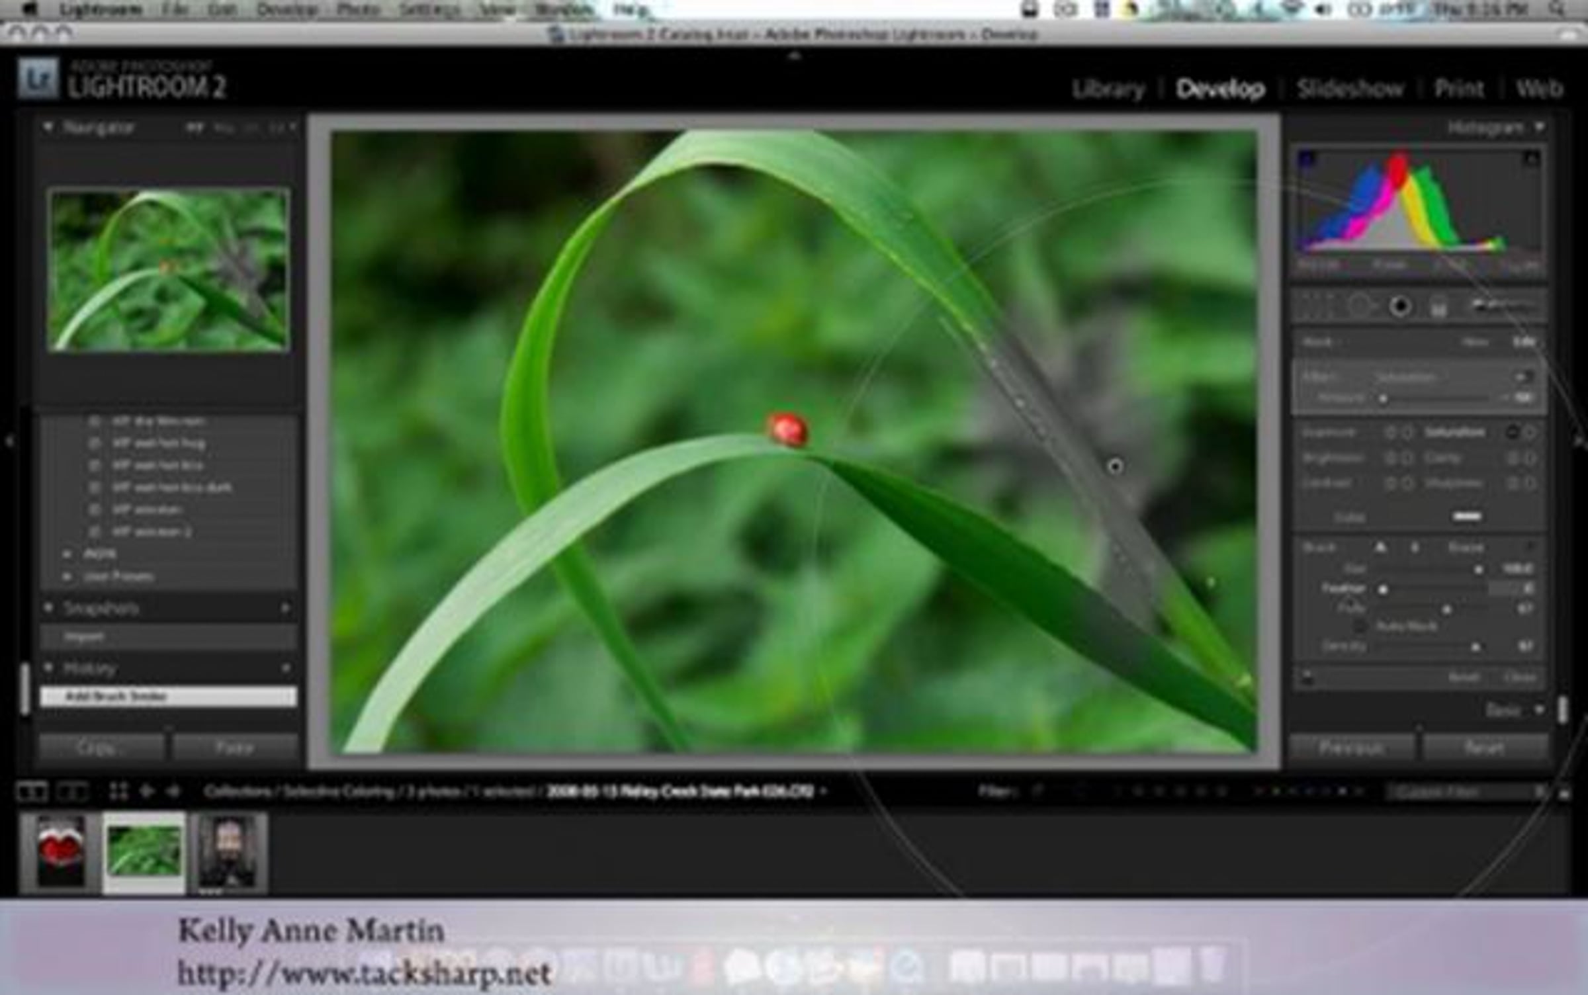The height and width of the screenshot is (995, 1588).
Task: Set mask mode to New
Action: (1475, 342)
